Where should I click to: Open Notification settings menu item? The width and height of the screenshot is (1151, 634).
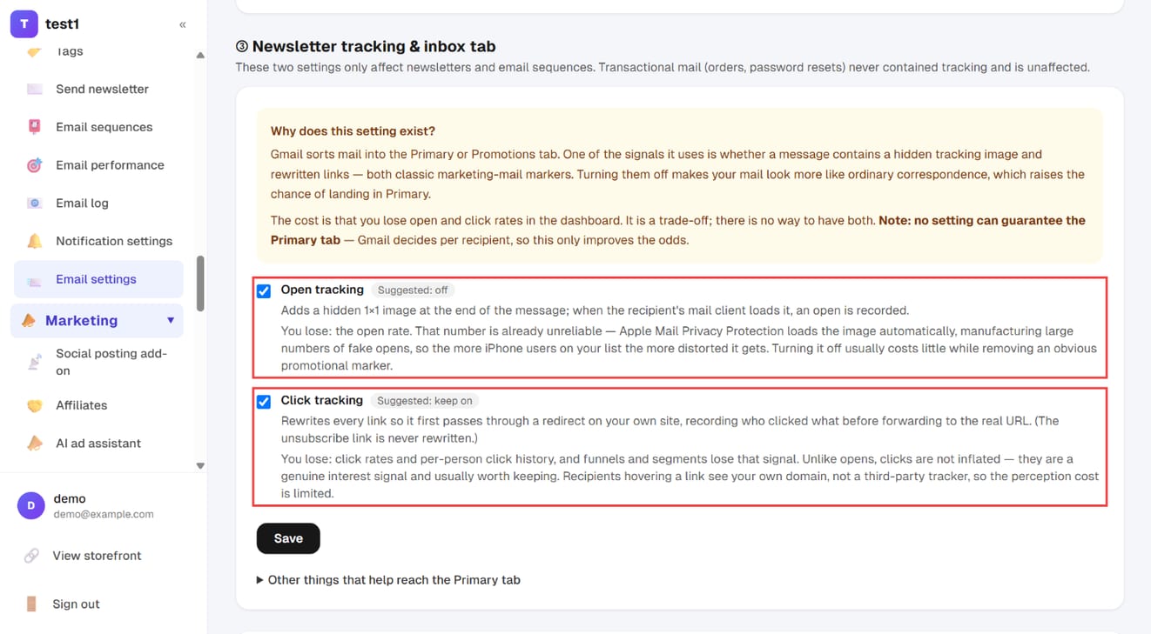click(99, 241)
